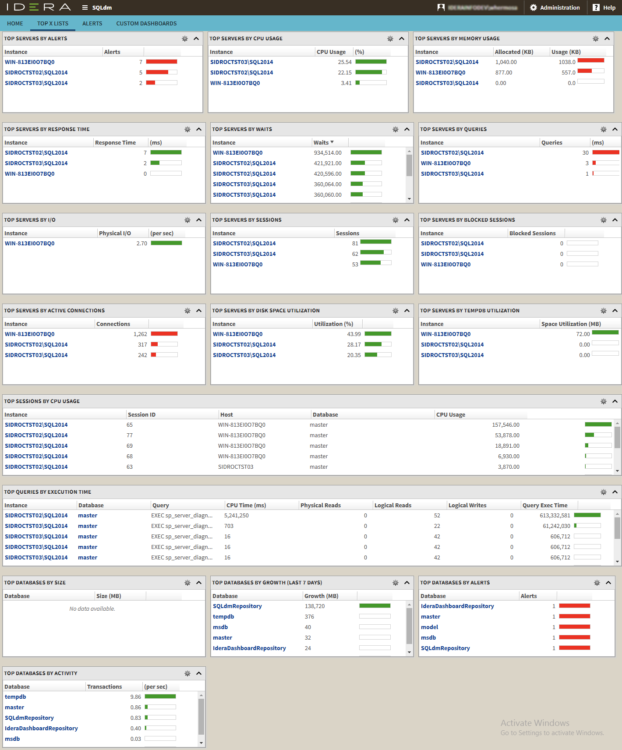This screenshot has height=750, width=622.
Task: Collapse the Top Servers by Blocked Sessions panel
Action: 615,220
